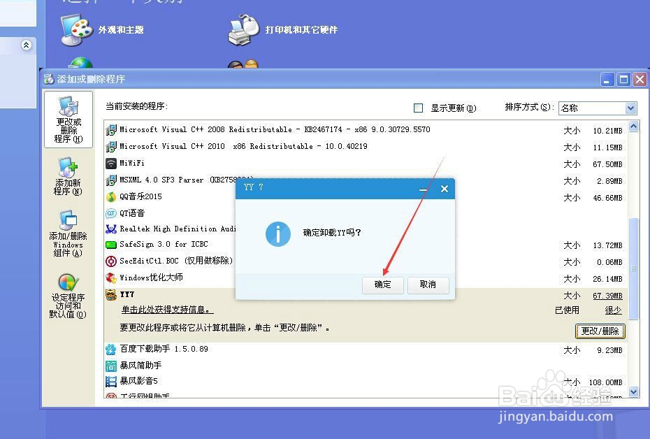The width and height of the screenshot is (650, 439).
Task: Click the program list scroll up arrow
Action: (x=633, y=126)
